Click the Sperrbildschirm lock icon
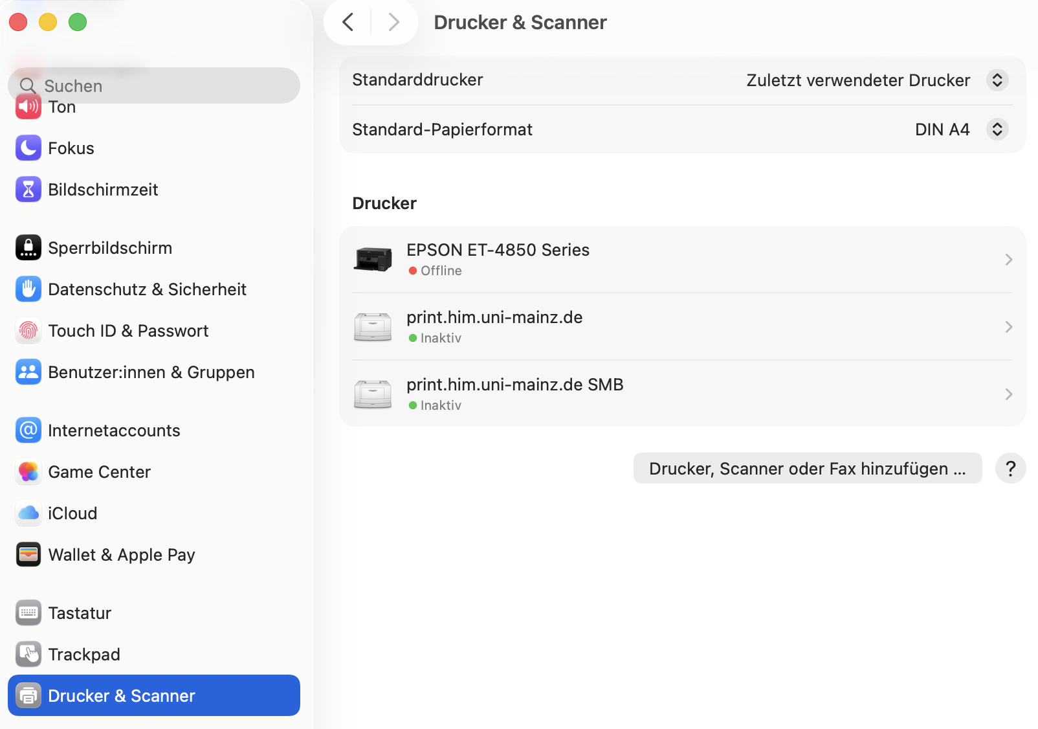Viewport: 1038px width, 729px height. pos(28,248)
